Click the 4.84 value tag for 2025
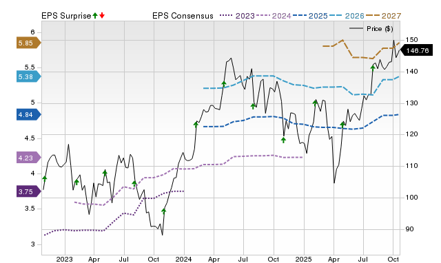The height and width of the screenshot is (263, 441). point(29,114)
